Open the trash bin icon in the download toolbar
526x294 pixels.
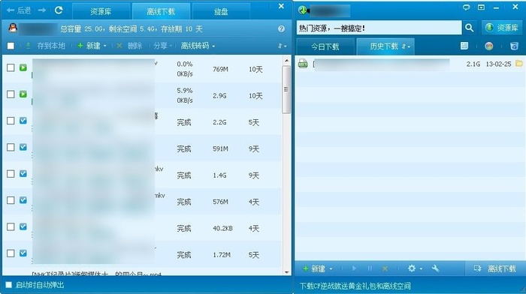click(514, 46)
